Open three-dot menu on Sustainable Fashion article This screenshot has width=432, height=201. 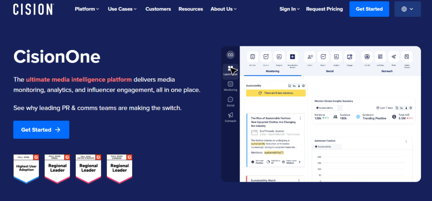(300, 118)
